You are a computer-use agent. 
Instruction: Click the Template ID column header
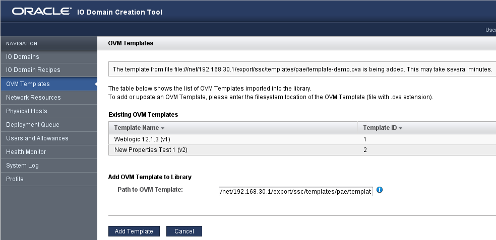380,128
